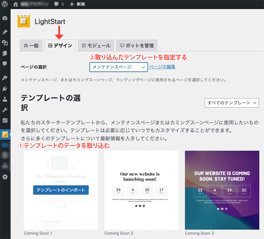Click テンプレートのインポート button

point(61,190)
